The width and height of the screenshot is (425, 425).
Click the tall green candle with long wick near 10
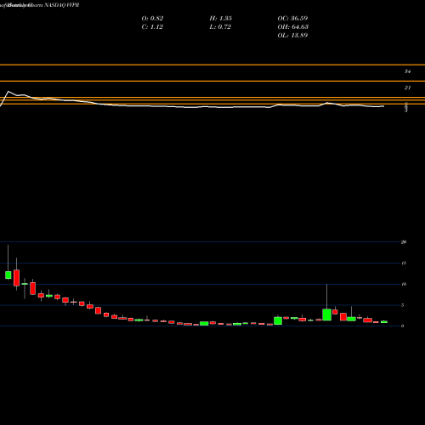[x=327, y=314]
